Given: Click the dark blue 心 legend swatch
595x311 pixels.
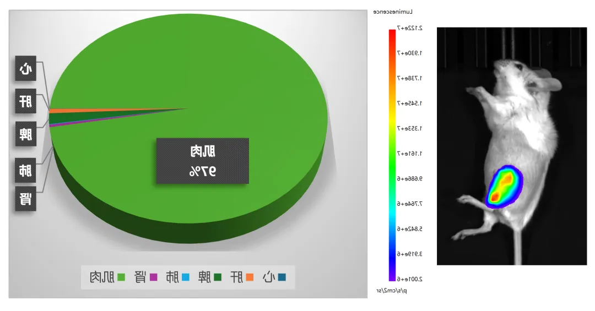Looking at the screenshot, I should pyautogui.click(x=282, y=277).
